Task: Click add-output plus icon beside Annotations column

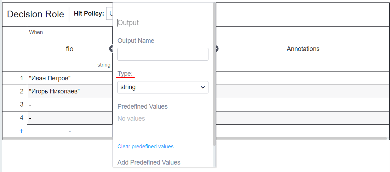Action: (217, 49)
